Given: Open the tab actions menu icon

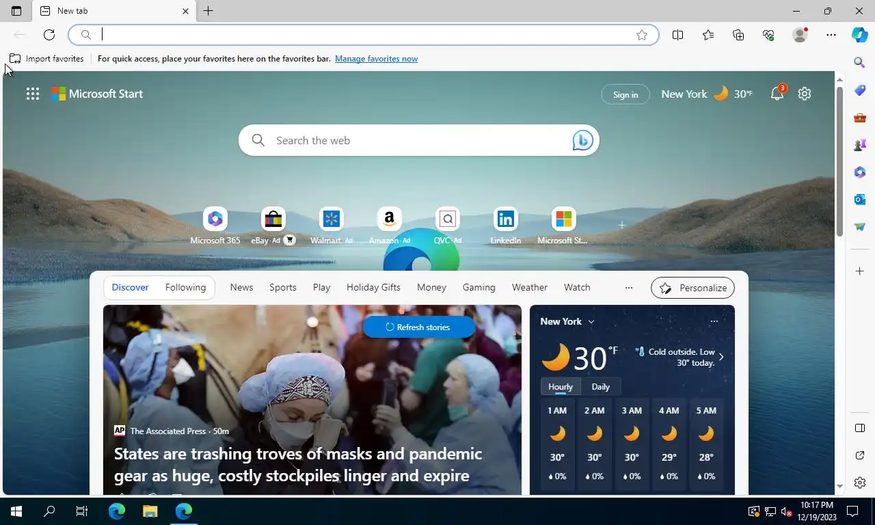Looking at the screenshot, I should tap(16, 11).
